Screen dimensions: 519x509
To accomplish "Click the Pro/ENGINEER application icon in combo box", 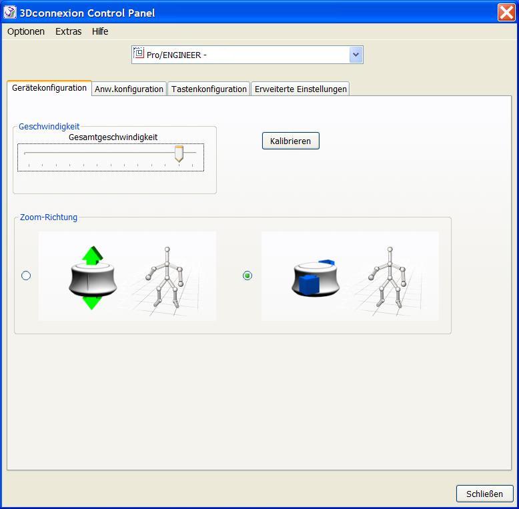I will (139, 53).
